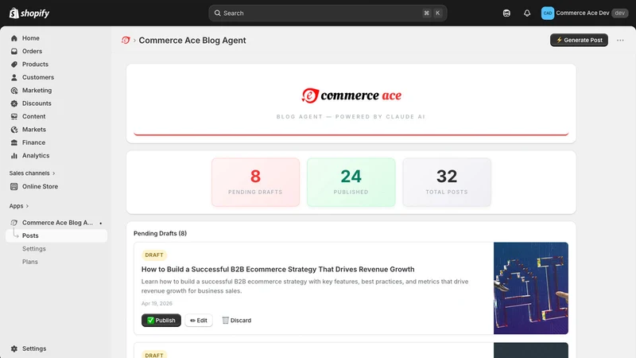
Task: Open the notifications bell
Action: click(x=527, y=13)
